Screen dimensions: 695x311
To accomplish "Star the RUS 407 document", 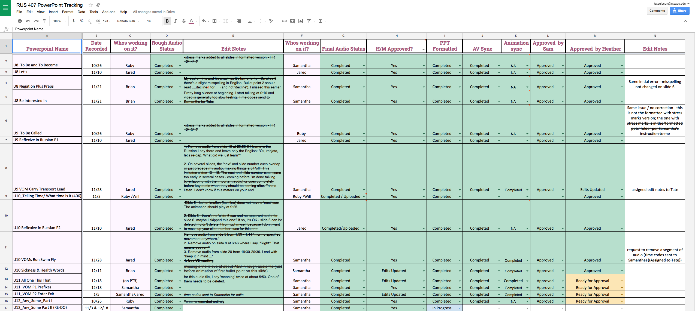I will click(x=91, y=5).
